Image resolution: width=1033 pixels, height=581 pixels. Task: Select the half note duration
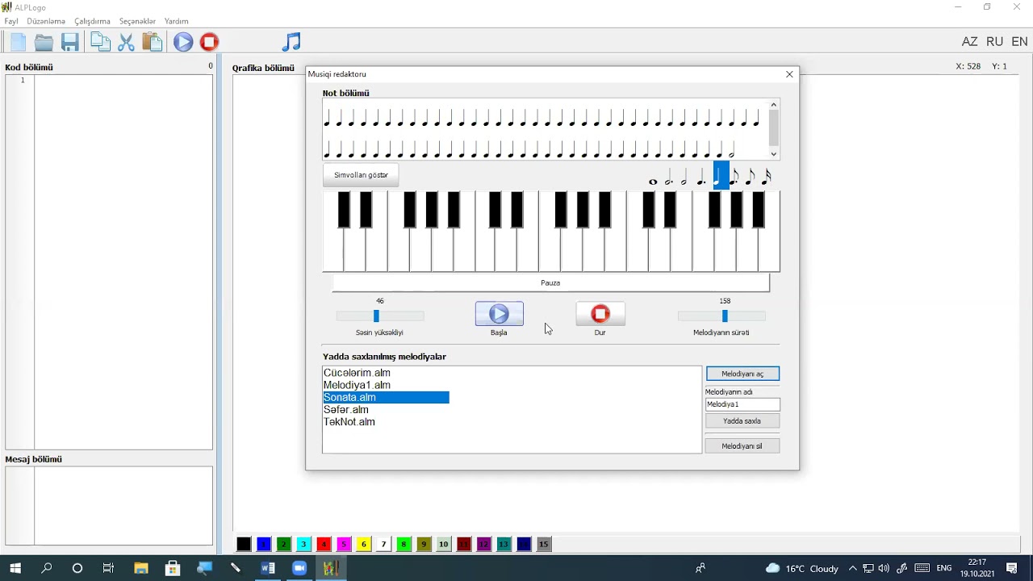[684, 177]
